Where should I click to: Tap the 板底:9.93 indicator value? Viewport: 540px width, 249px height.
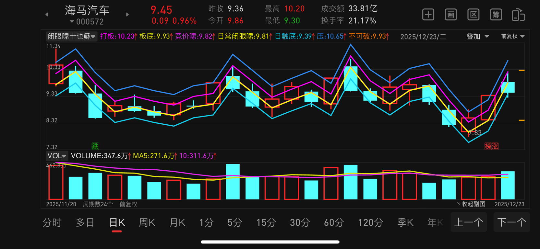pos(156,36)
